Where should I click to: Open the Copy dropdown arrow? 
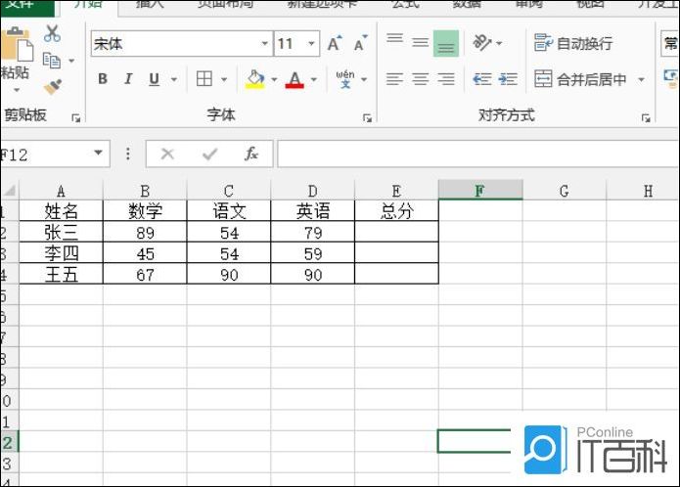[71, 61]
